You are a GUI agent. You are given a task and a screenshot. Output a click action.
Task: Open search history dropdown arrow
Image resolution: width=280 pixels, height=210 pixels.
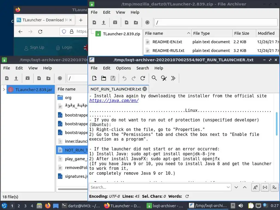coord(228,187)
